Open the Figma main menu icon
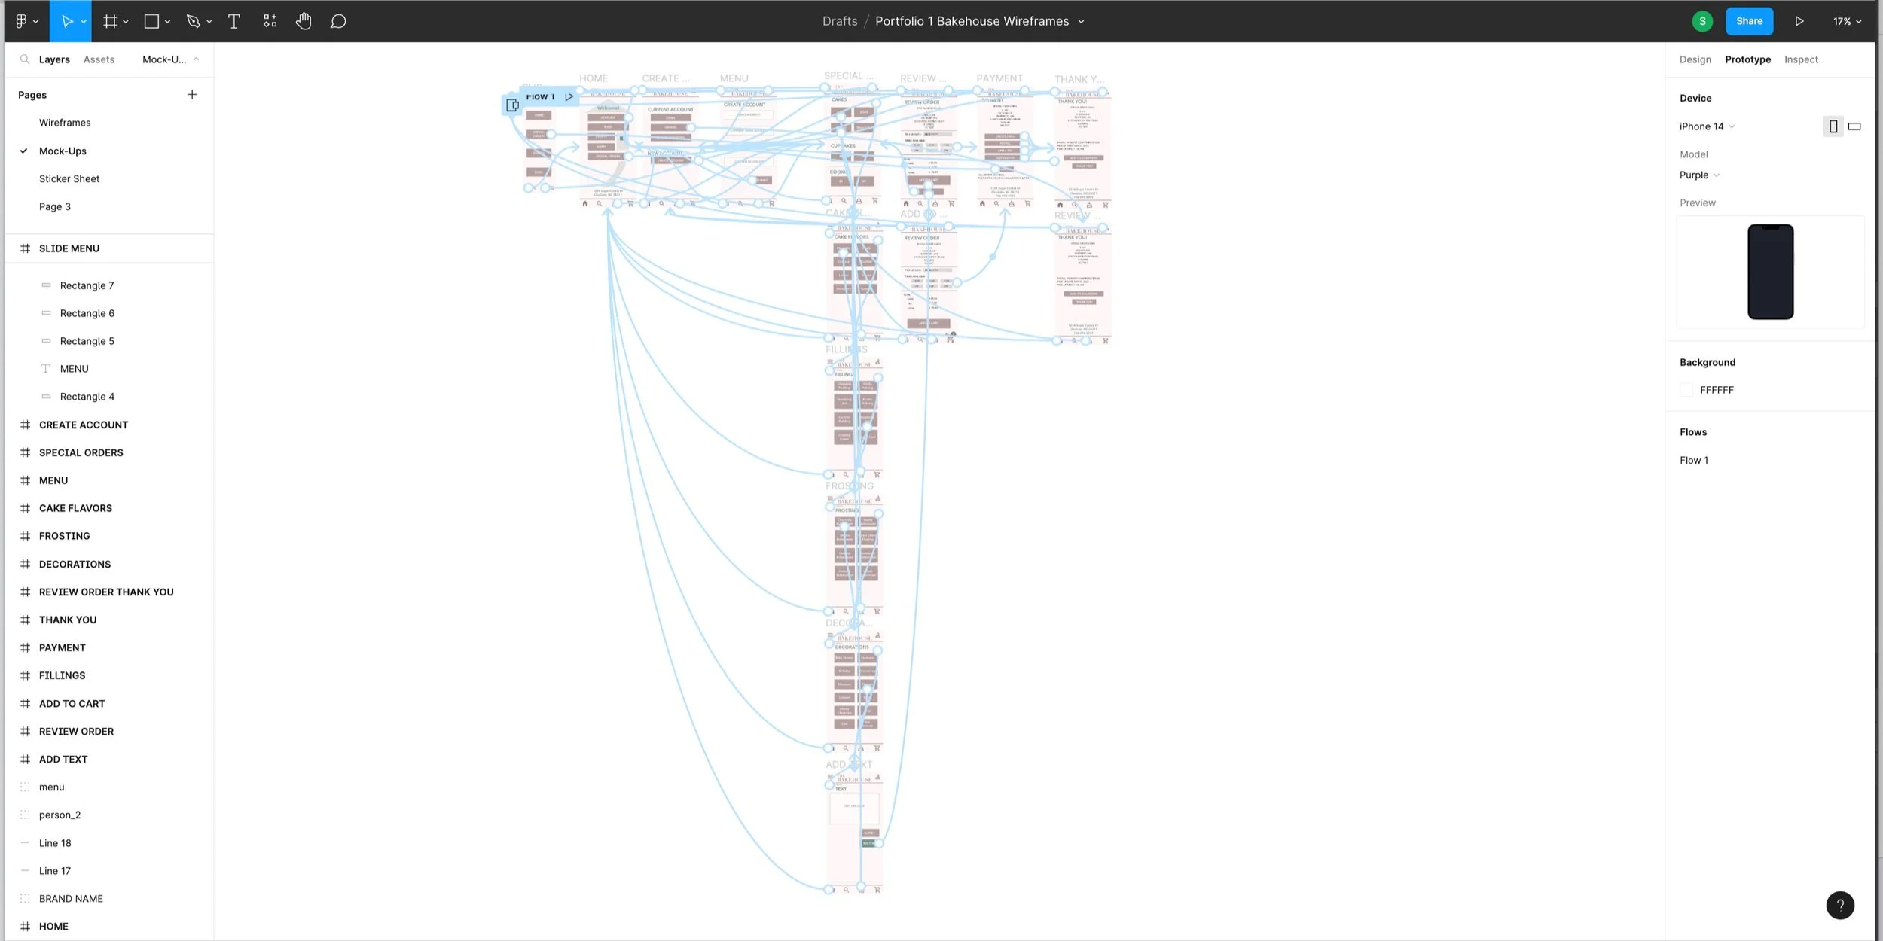 pyautogui.click(x=22, y=21)
